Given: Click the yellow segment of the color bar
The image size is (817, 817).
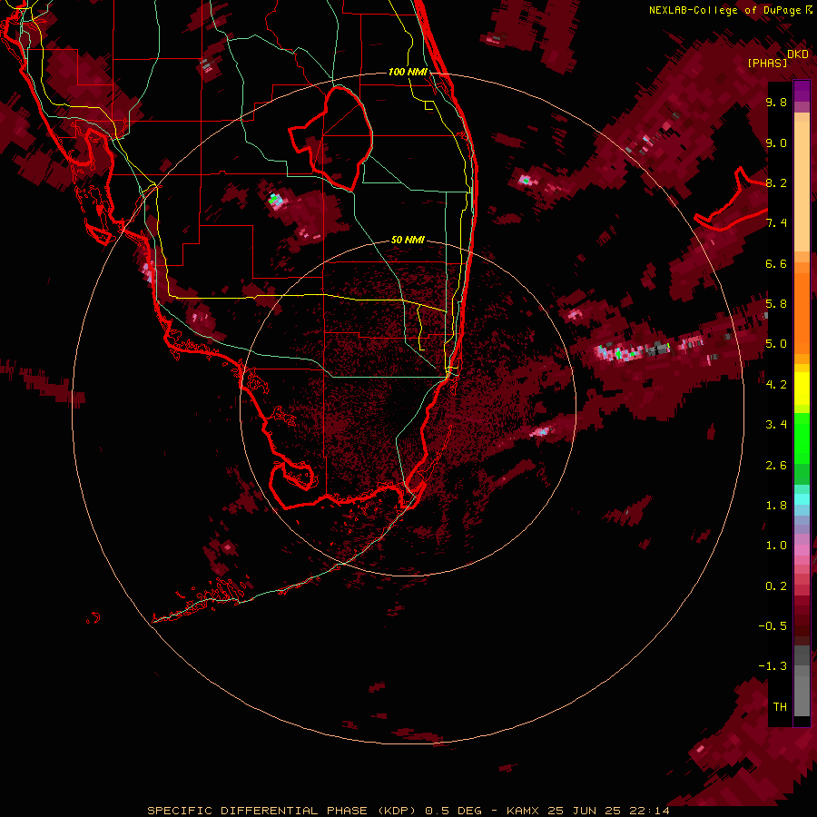Looking at the screenshot, I should 802,389.
